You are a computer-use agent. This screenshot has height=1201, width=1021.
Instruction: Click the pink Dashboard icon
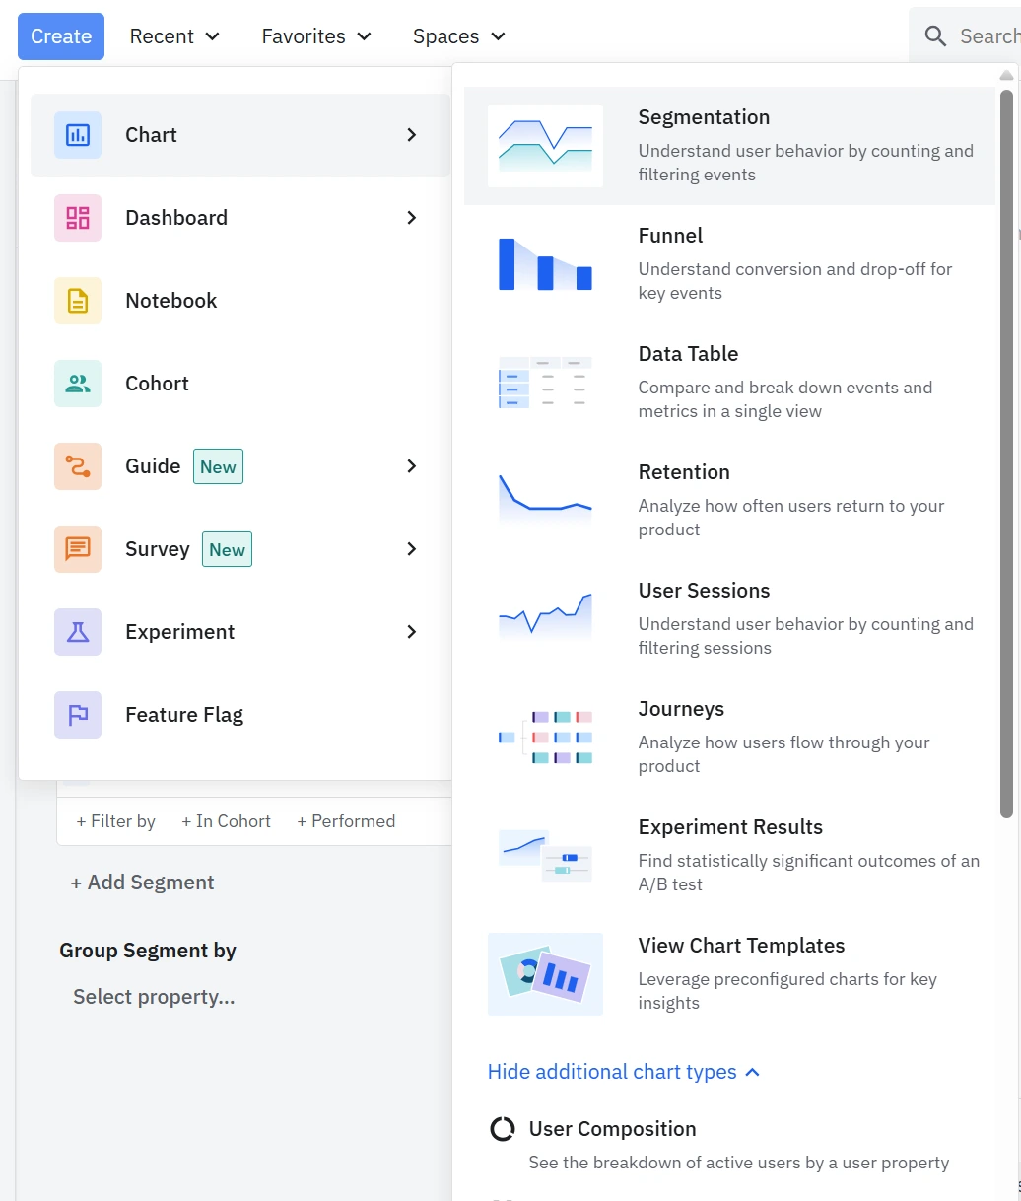(x=78, y=218)
